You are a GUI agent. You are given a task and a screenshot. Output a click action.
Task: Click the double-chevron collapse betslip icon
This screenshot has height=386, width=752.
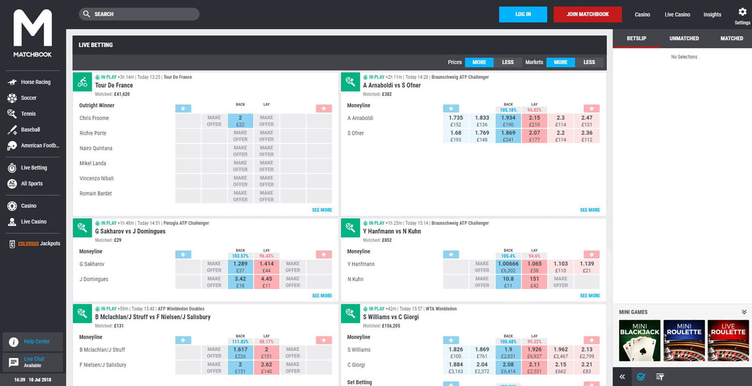point(622,377)
